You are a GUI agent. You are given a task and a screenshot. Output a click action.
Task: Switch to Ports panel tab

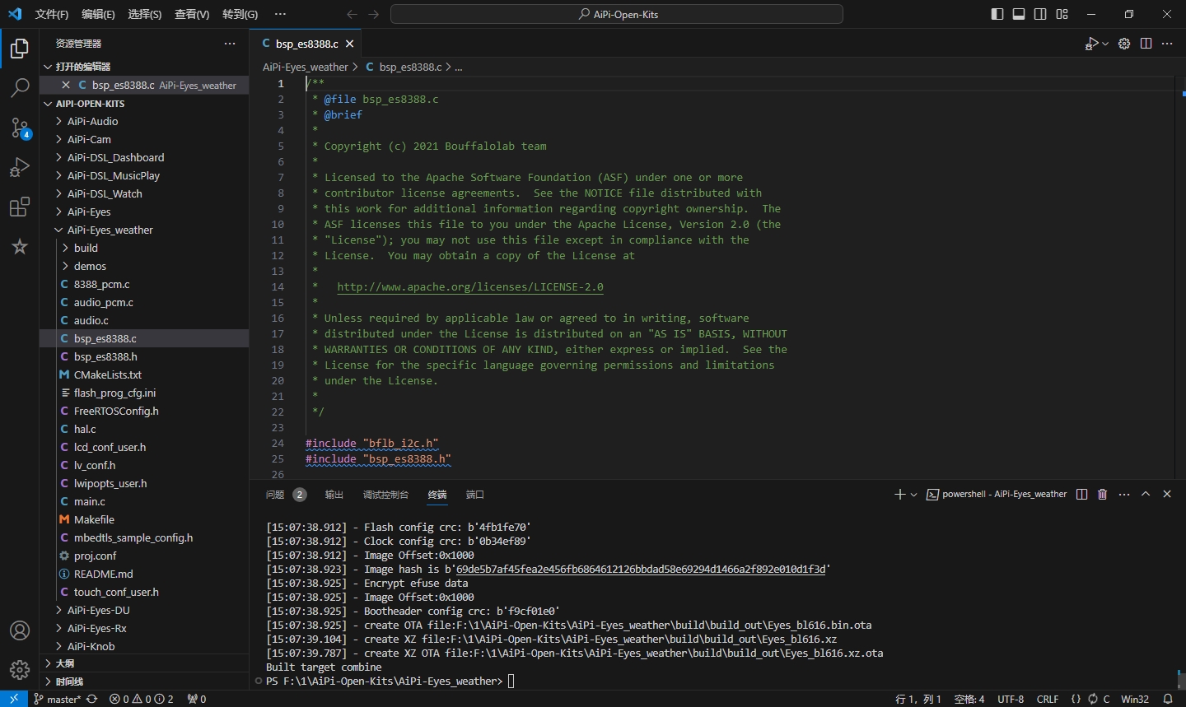(475, 495)
